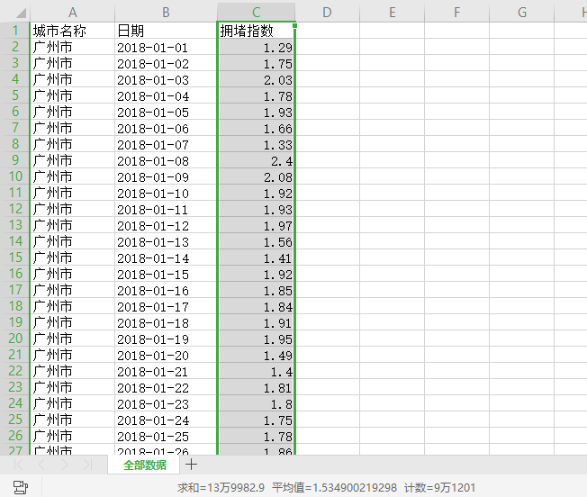Click the 拥堵指数 header cell

[x=256, y=31]
